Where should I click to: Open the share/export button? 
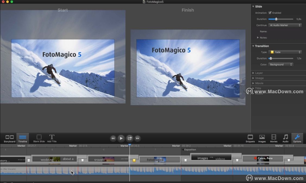point(130,138)
